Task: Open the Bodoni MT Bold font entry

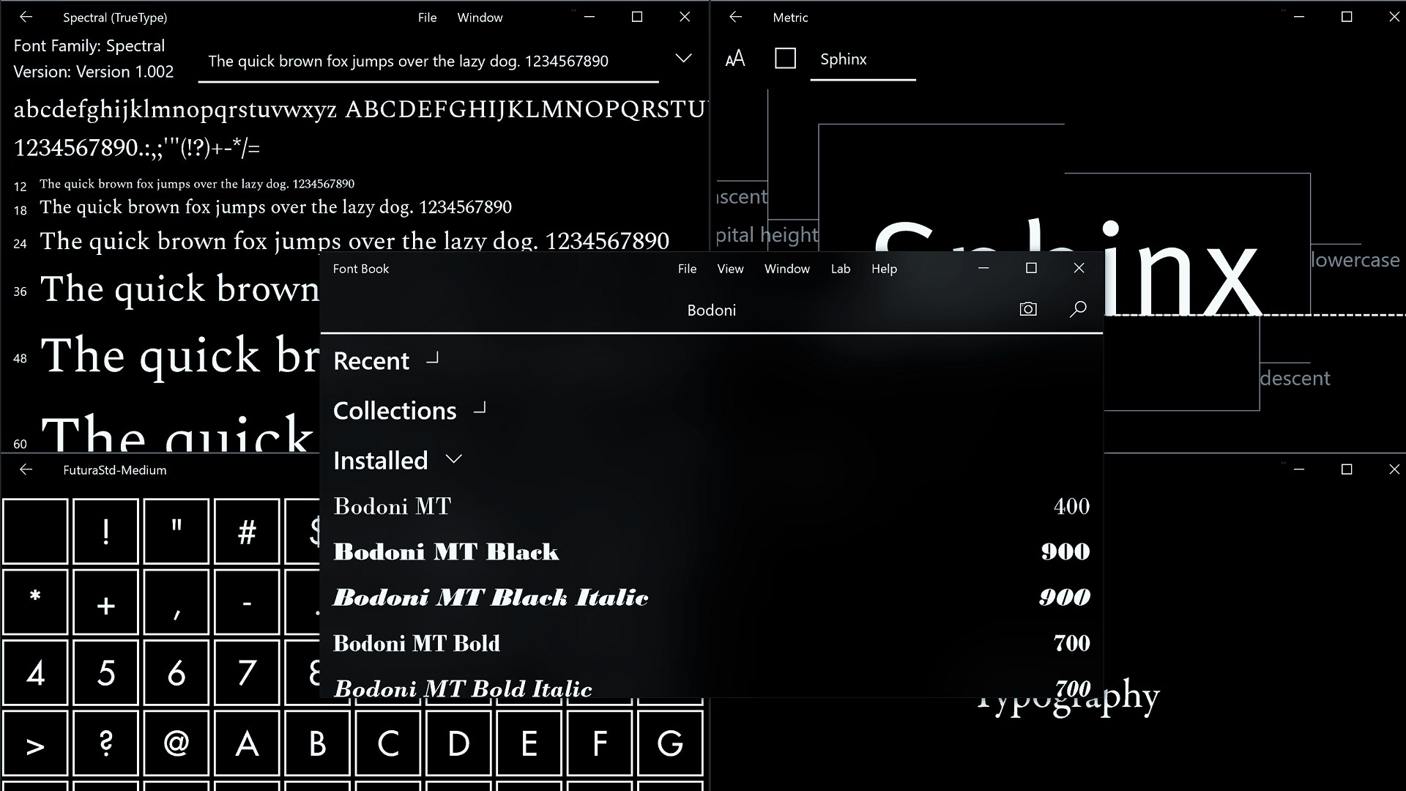Action: 417,643
